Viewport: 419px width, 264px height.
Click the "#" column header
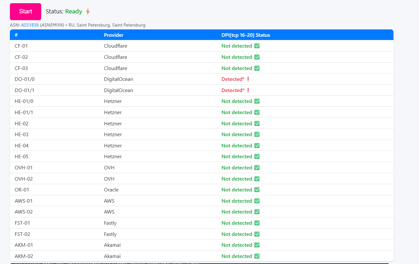(x=16, y=35)
